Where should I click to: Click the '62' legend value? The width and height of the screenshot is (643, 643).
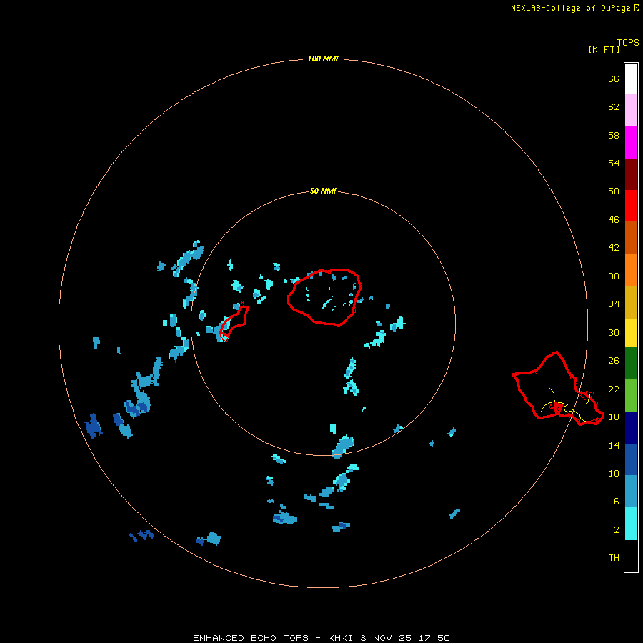pyautogui.click(x=614, y=107)
